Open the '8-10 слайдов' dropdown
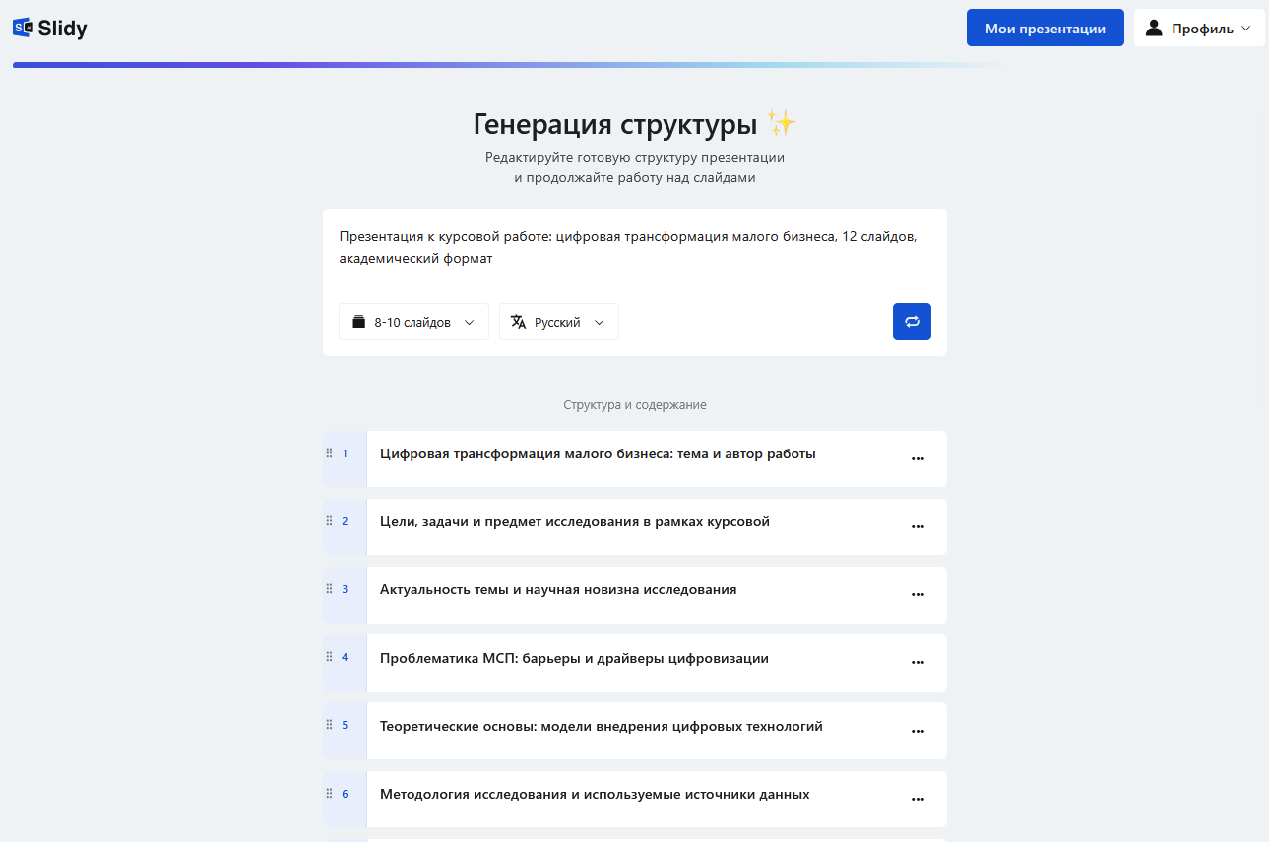This screenshot has width=1269, height=842. [413, 322]
